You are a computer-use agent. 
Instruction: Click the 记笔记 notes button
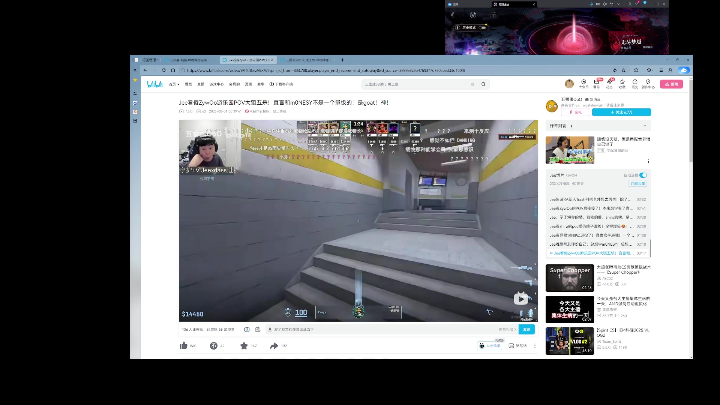coord(517,346)
